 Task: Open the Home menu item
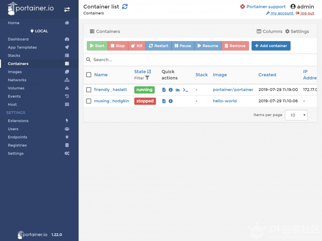click(x=14, y=23)
